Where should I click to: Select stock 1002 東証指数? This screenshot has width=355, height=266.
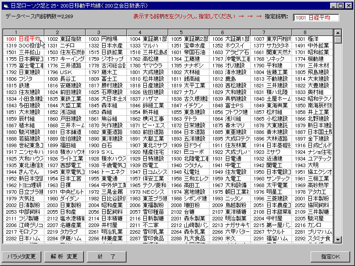pyautogui.click(x=65, y=39)
